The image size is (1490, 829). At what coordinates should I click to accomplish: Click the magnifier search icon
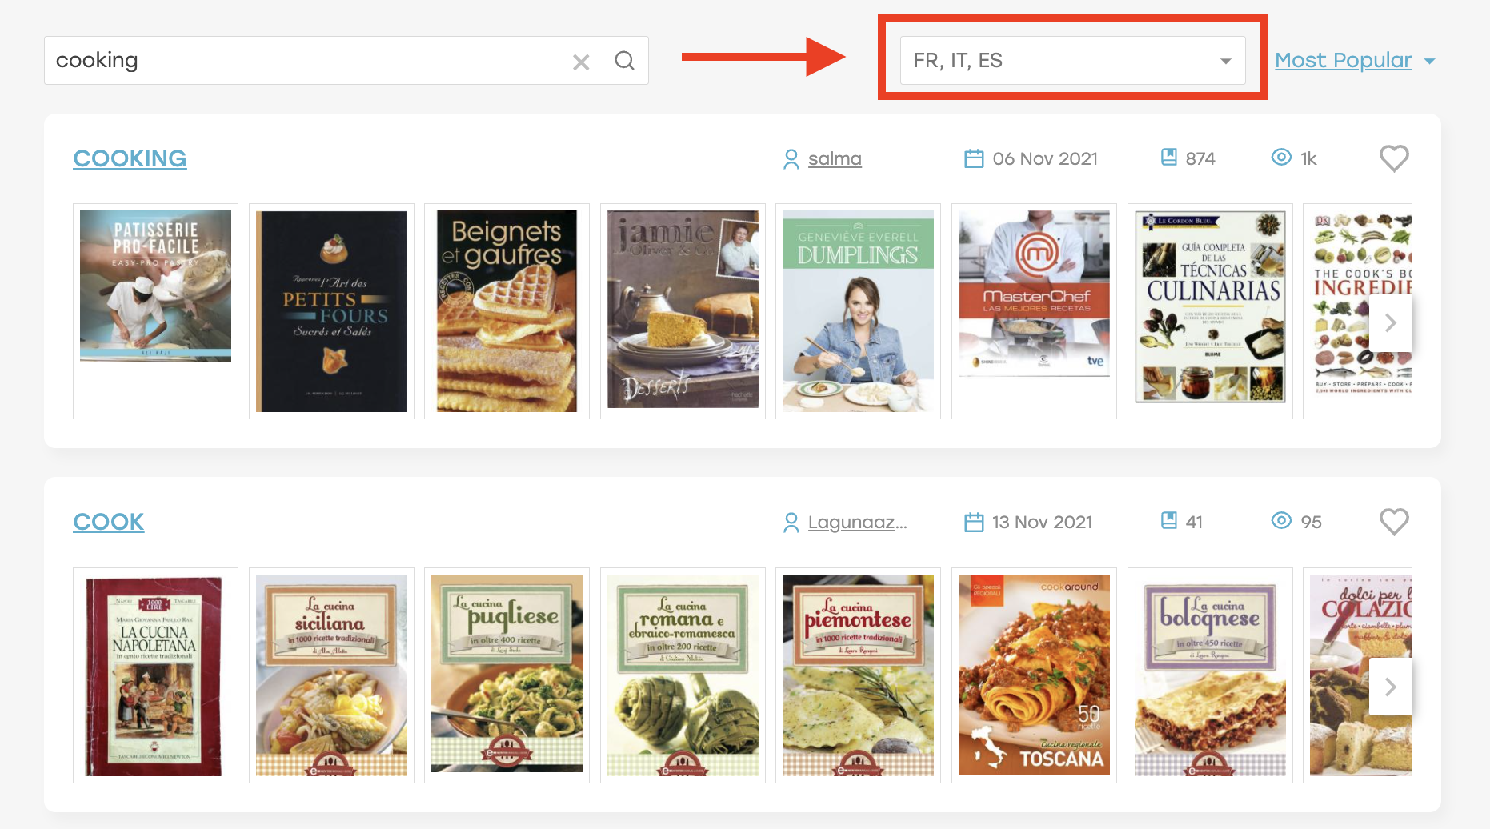point(624,61)
